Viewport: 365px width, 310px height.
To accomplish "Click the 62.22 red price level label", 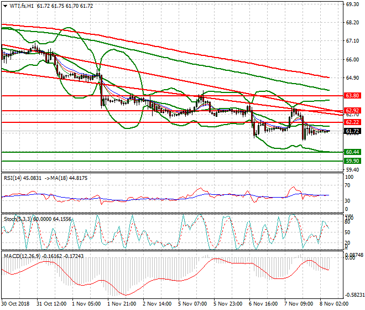I will click(x=352, y=122).
